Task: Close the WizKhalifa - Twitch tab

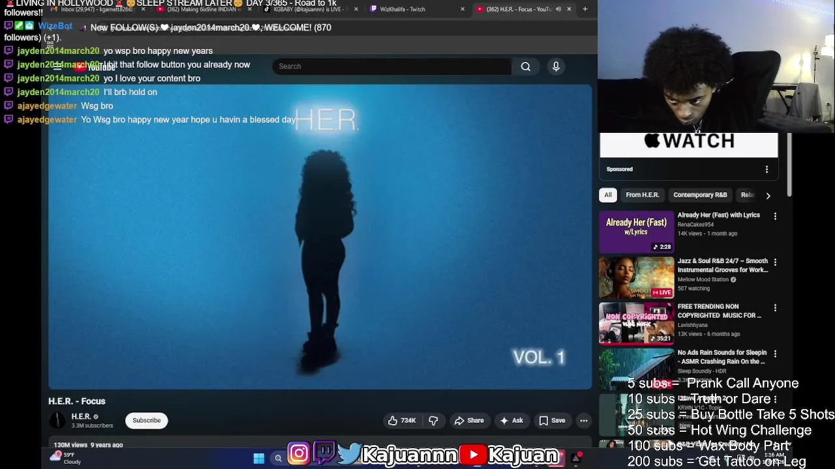Action: [463, 9]
